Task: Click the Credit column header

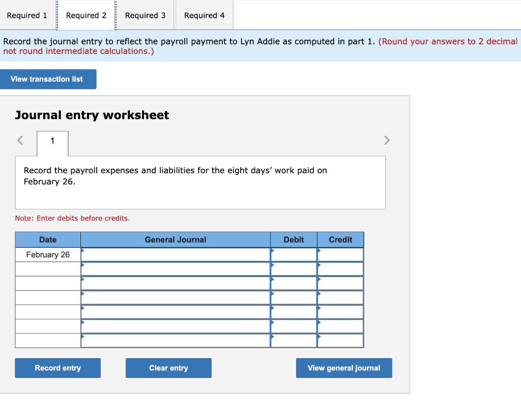Action: [340, 239]
